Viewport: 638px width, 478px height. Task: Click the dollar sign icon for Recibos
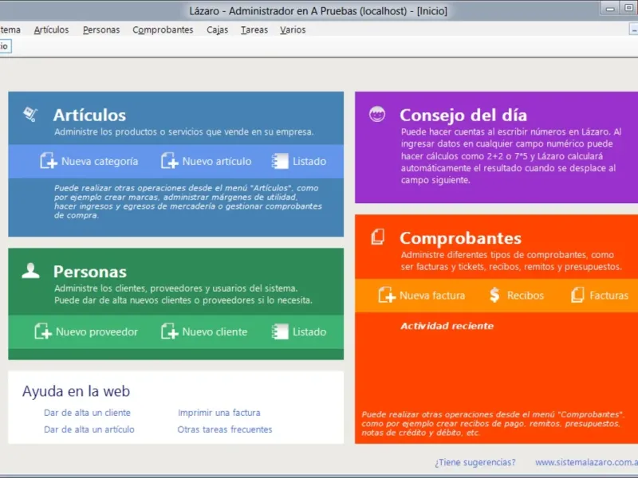coord(494,295)
